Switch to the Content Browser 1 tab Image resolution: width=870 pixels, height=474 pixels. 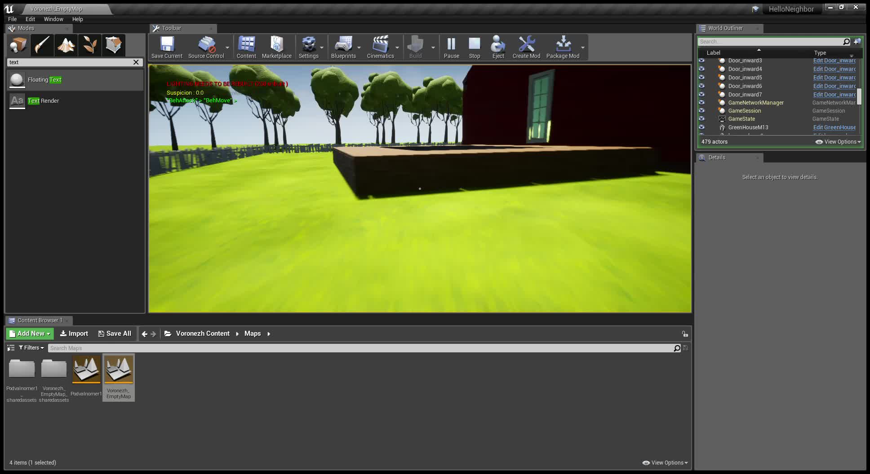point(40,320)
